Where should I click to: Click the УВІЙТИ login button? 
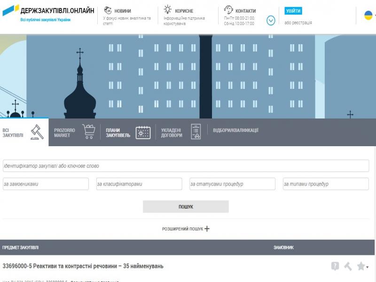293,11
